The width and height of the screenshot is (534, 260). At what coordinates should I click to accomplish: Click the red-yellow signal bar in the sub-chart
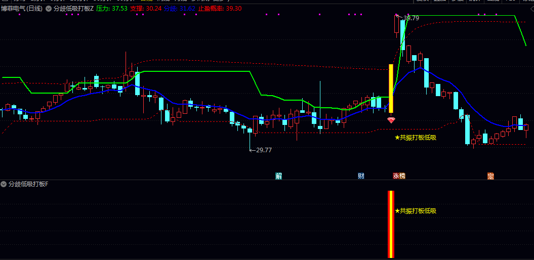click(x=391, y=224)
